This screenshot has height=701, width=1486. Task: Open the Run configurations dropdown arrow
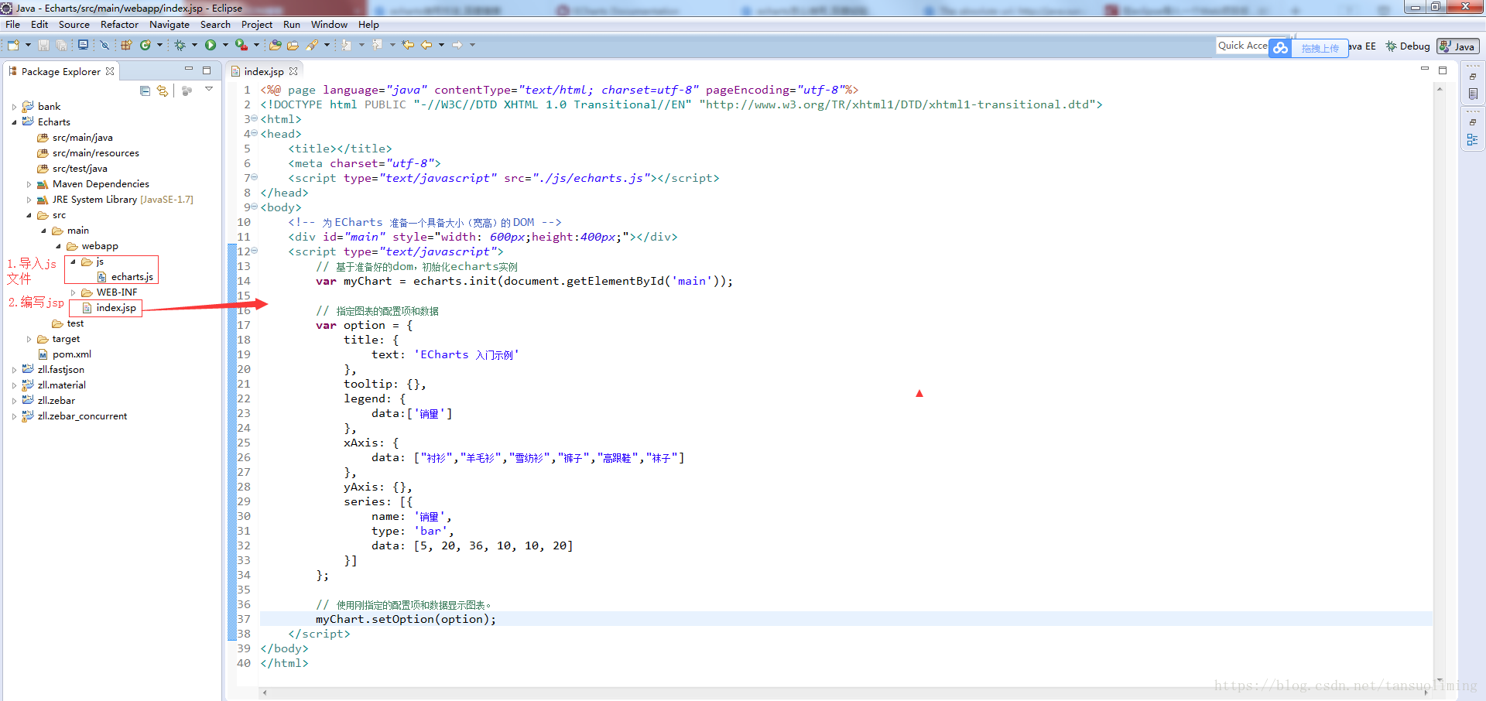[225, 46]
